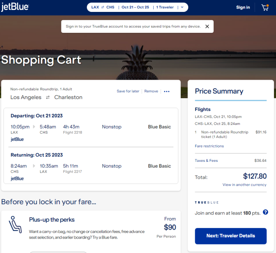Image resolution: width=276 pixels, height=253 pixels.
Task: Click View in another currency
Action: click(x=244, y=185)
